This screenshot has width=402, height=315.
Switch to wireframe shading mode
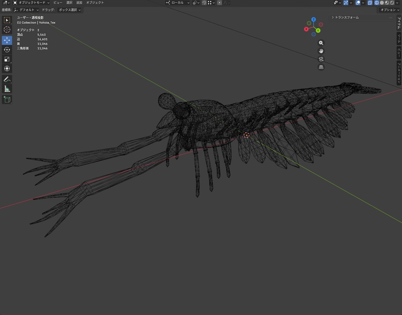[x=376, y=3]
